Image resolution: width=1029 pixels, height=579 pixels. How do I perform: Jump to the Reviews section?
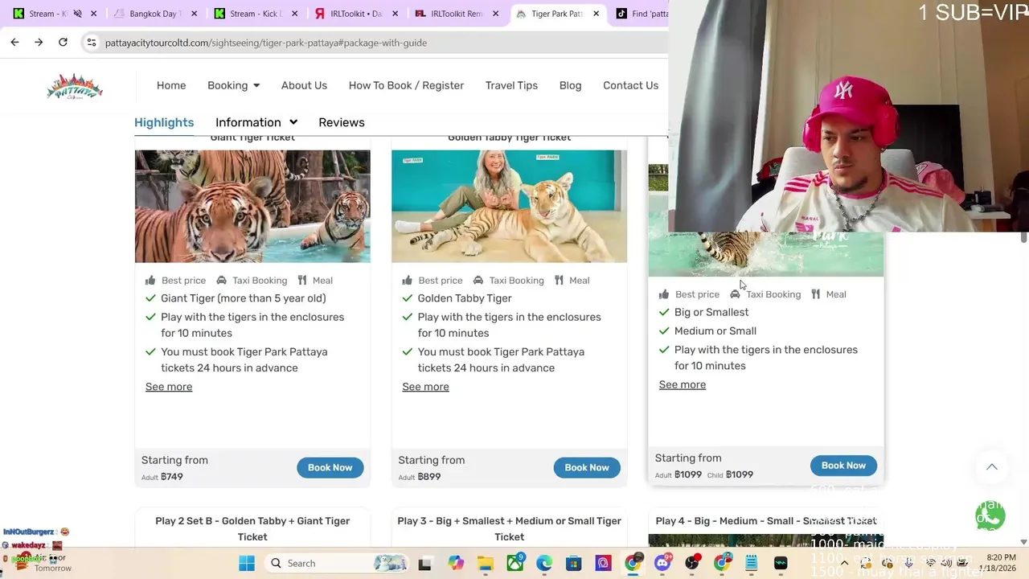(342, 122)
